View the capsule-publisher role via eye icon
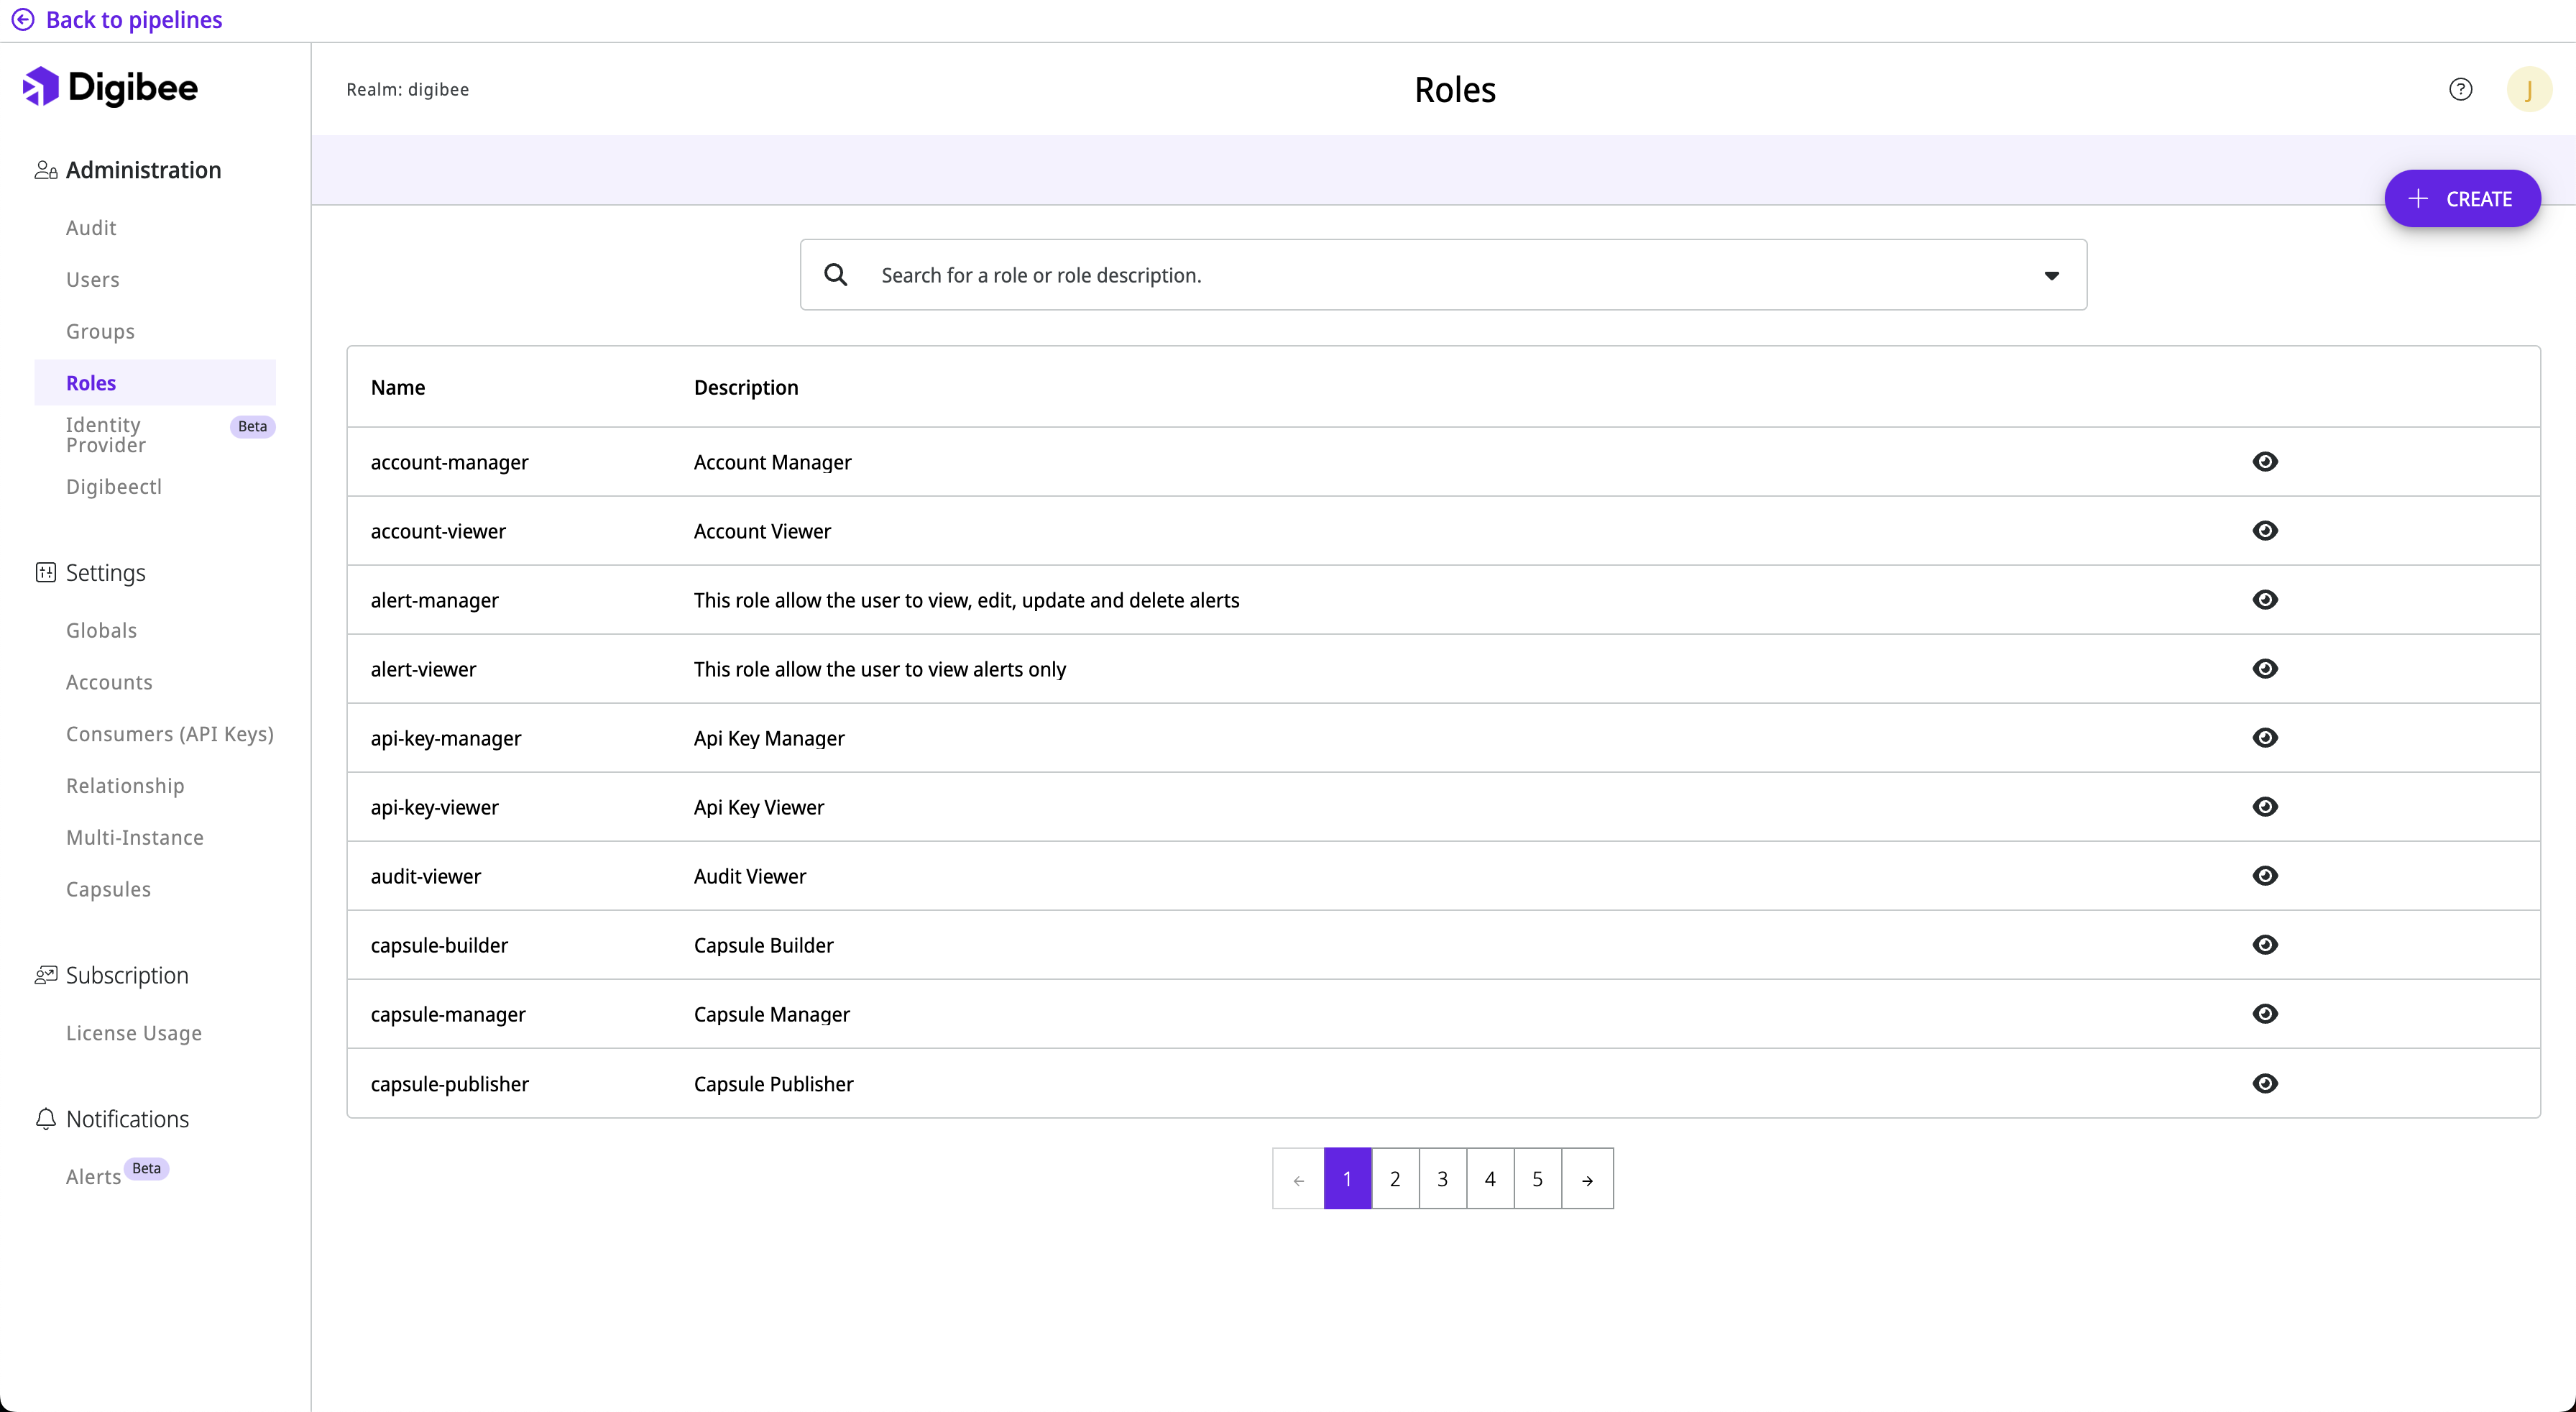The image size is (2576, 1412). [2265, 1083]
